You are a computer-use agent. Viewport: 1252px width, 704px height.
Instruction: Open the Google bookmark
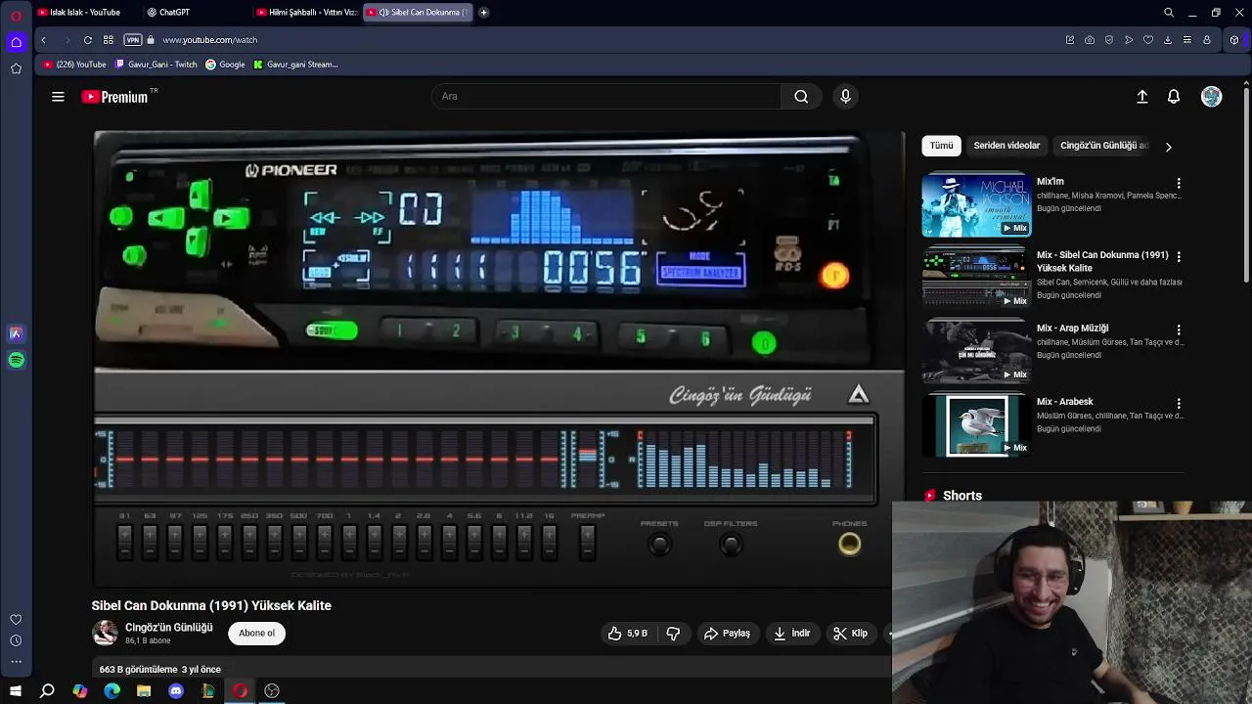[x=225, y=65]
